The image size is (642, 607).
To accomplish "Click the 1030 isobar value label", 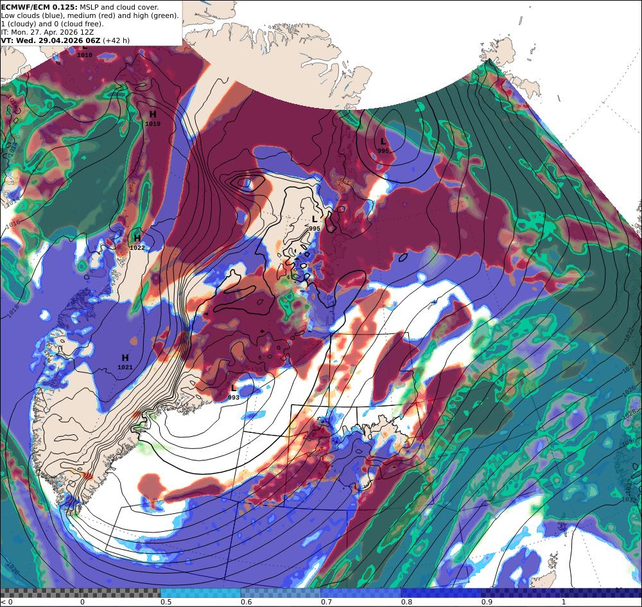I will pyautogui.click(x=629, y=443).
